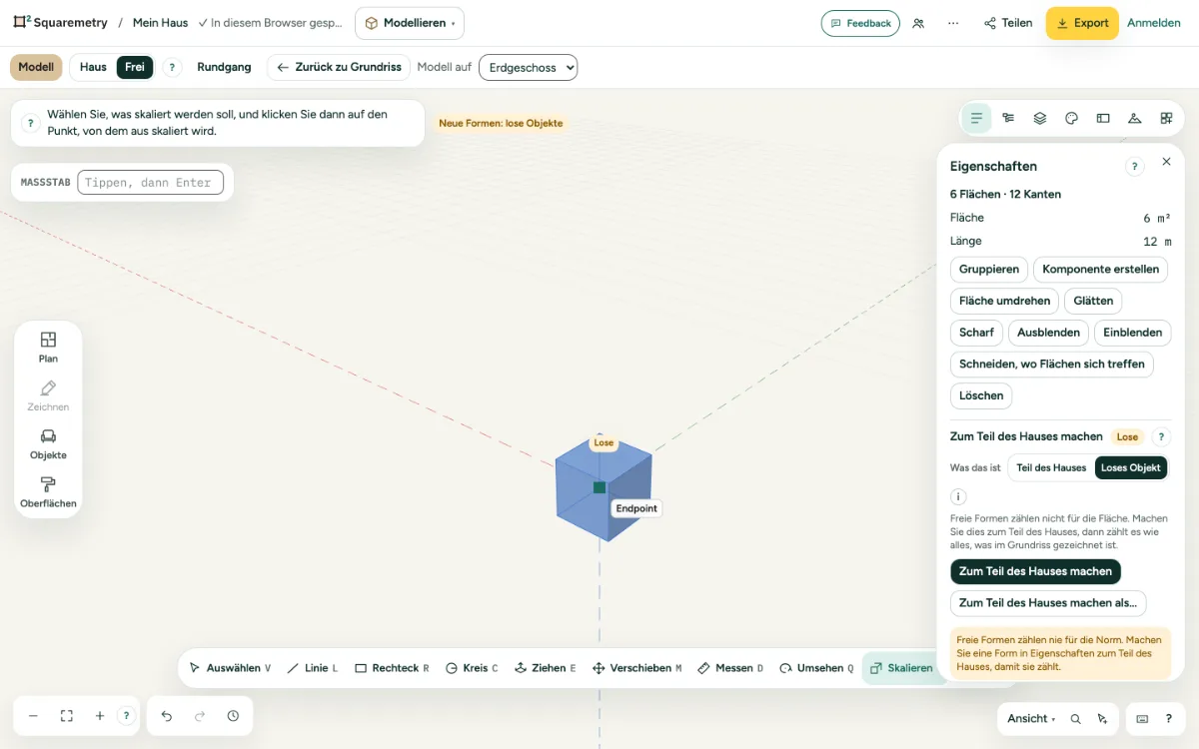
Task: Open the sidebar layout panel icon
Action: point(1103,118)
